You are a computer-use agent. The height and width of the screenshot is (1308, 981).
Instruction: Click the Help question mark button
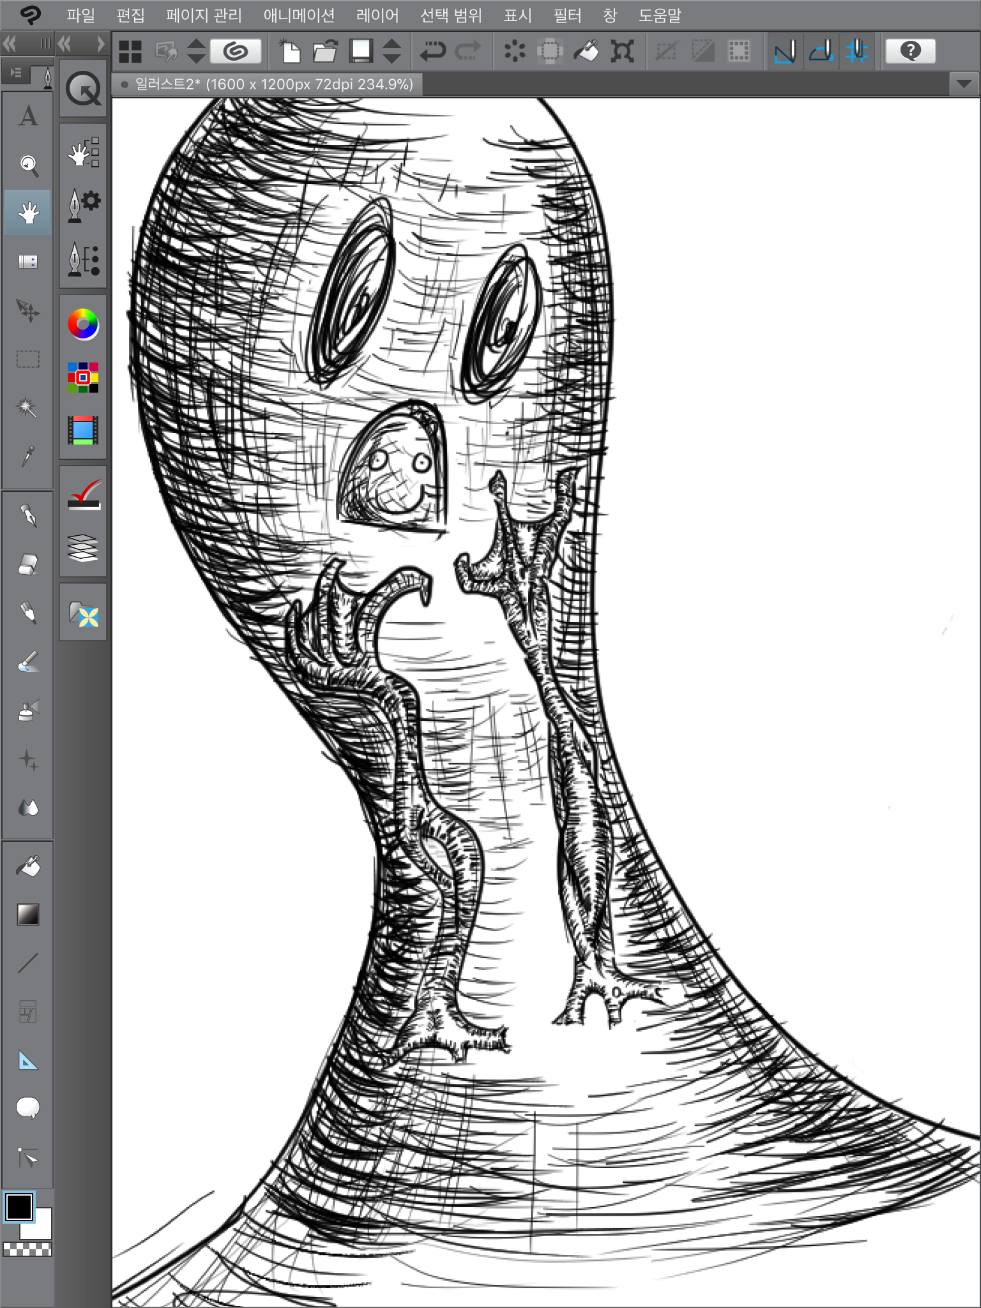910,51
